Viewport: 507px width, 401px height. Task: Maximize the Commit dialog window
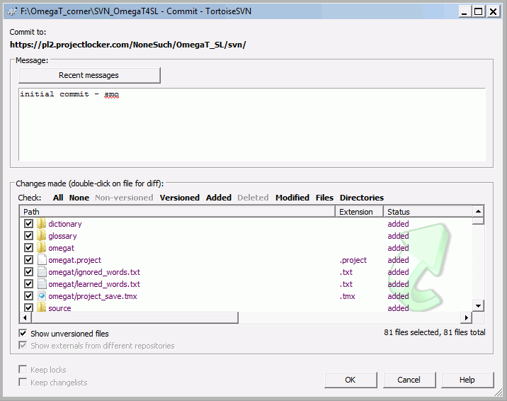point(478,11)
